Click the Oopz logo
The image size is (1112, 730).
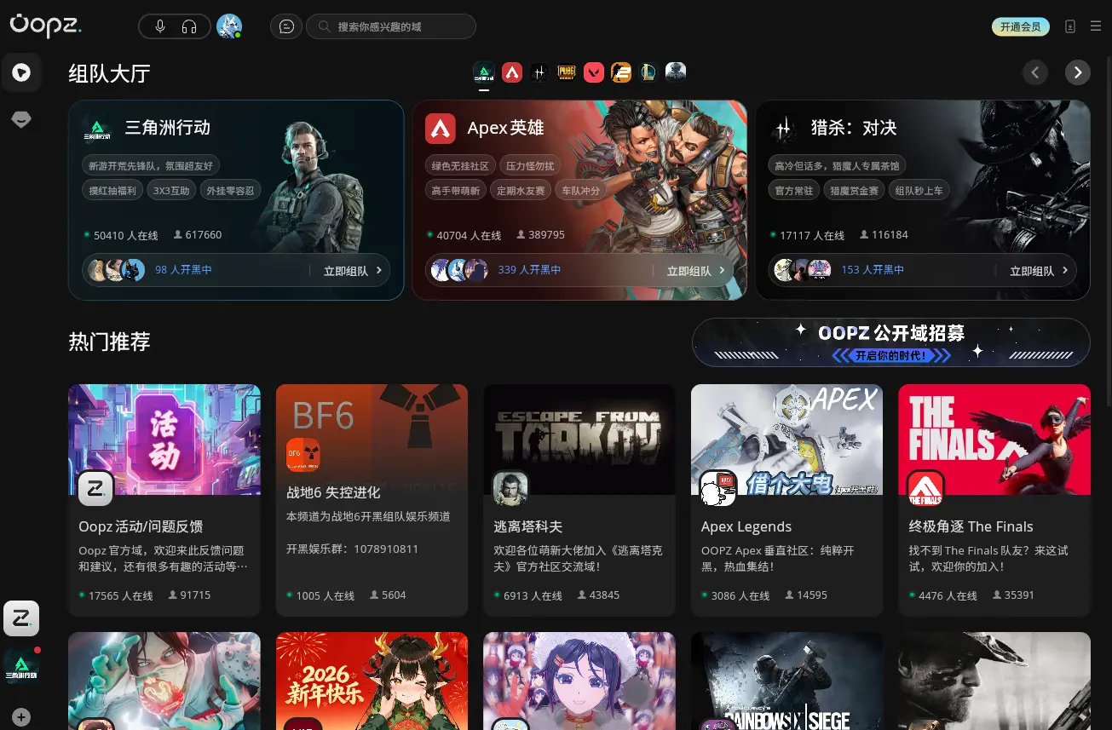click(45, 26)
